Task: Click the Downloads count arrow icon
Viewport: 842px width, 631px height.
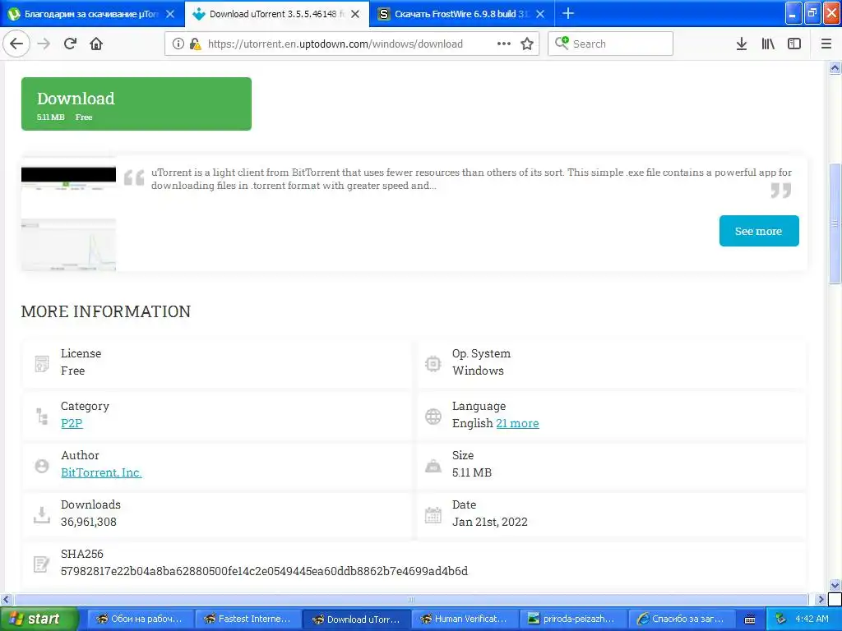Action: (41, 515)
